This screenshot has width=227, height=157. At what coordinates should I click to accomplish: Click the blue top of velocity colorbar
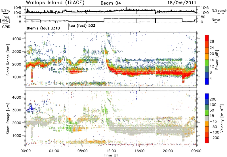click(207, 96)
